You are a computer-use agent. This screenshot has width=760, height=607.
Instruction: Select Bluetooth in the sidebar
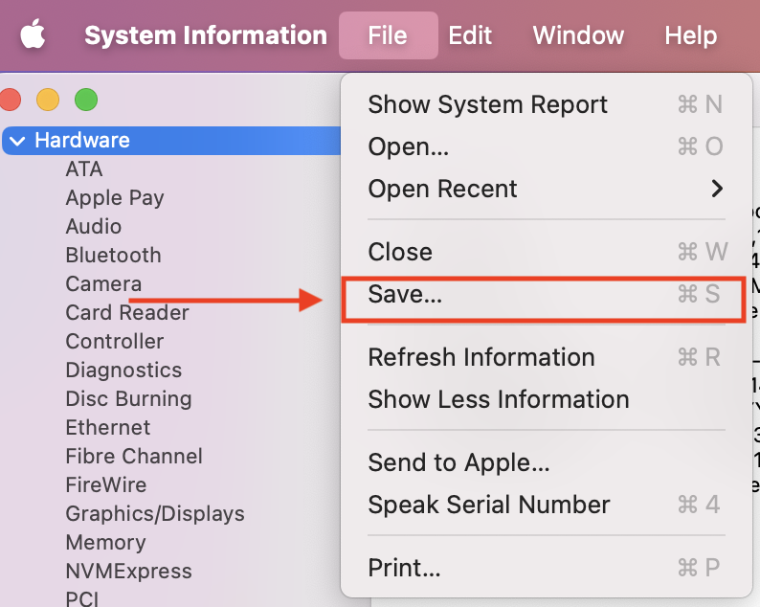(113, 255)
